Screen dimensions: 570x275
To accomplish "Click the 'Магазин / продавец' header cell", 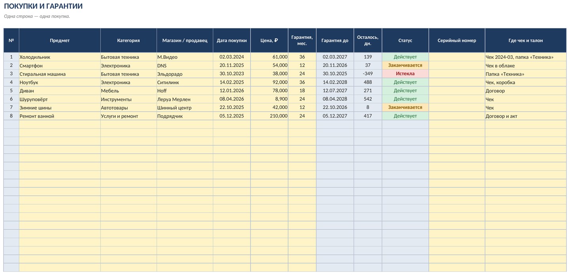I will point(185,40).
